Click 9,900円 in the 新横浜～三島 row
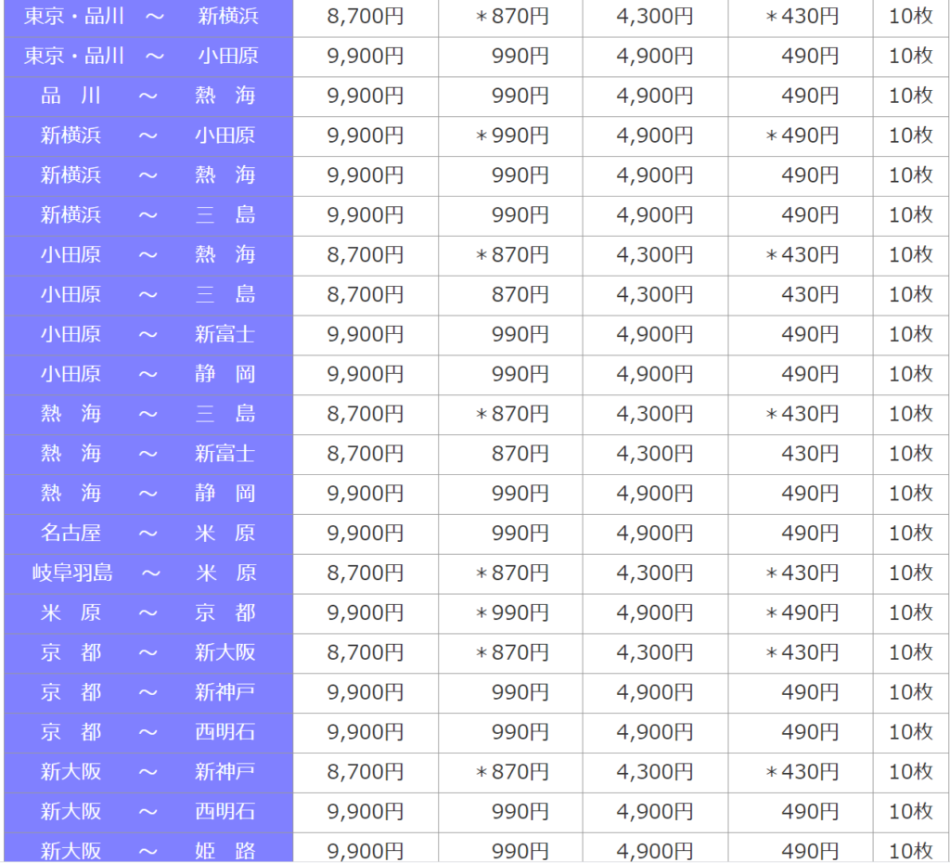This screenshot has width=950, height=863. (x=365, y=215)
